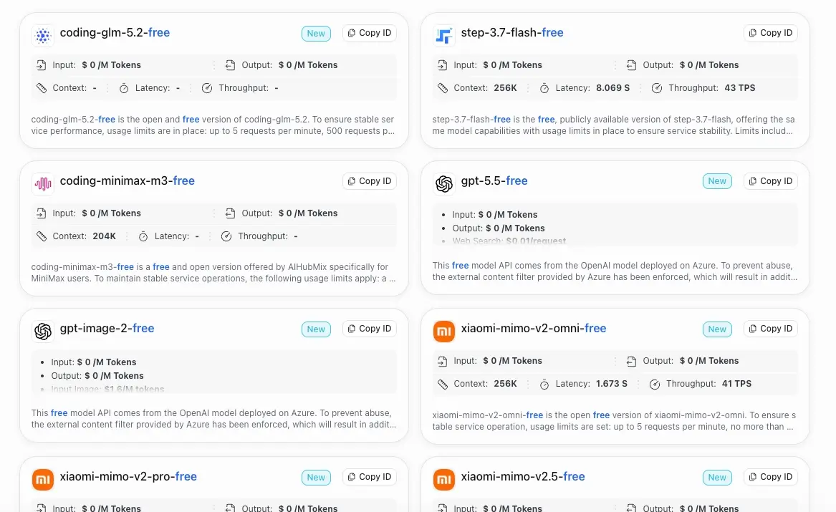836x512 pixels.
Task: Click the Context tag icon in step-3.7-flash-free card
Action: pos(442,88)
